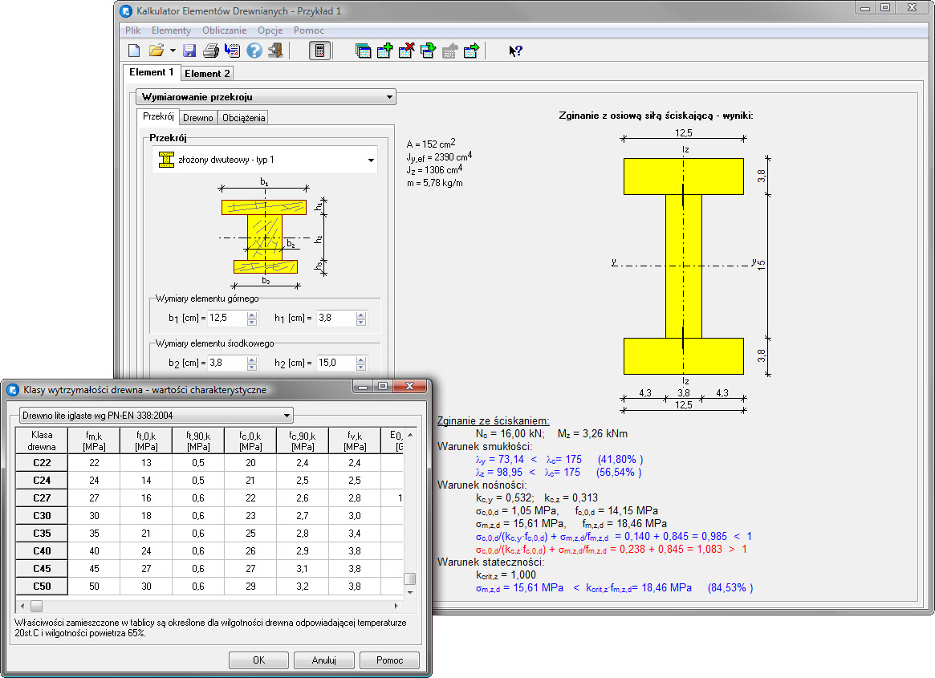Expand the Wymiarowanie przekroju dropdown

(389, 97)
